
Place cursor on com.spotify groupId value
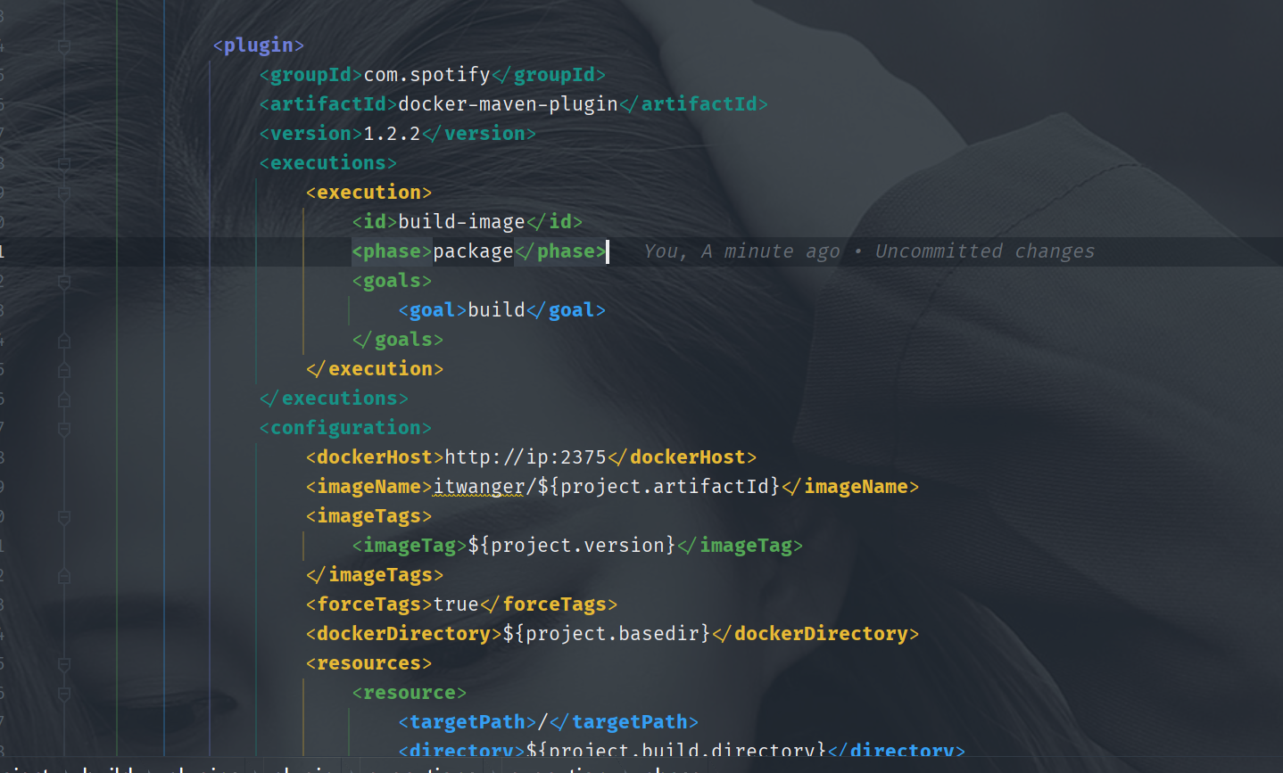click(426, 75)
